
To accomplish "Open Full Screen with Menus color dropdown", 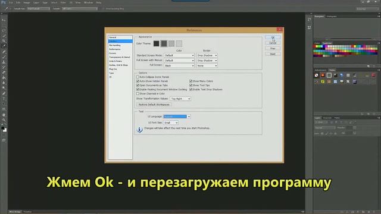I will click(179, 61).
